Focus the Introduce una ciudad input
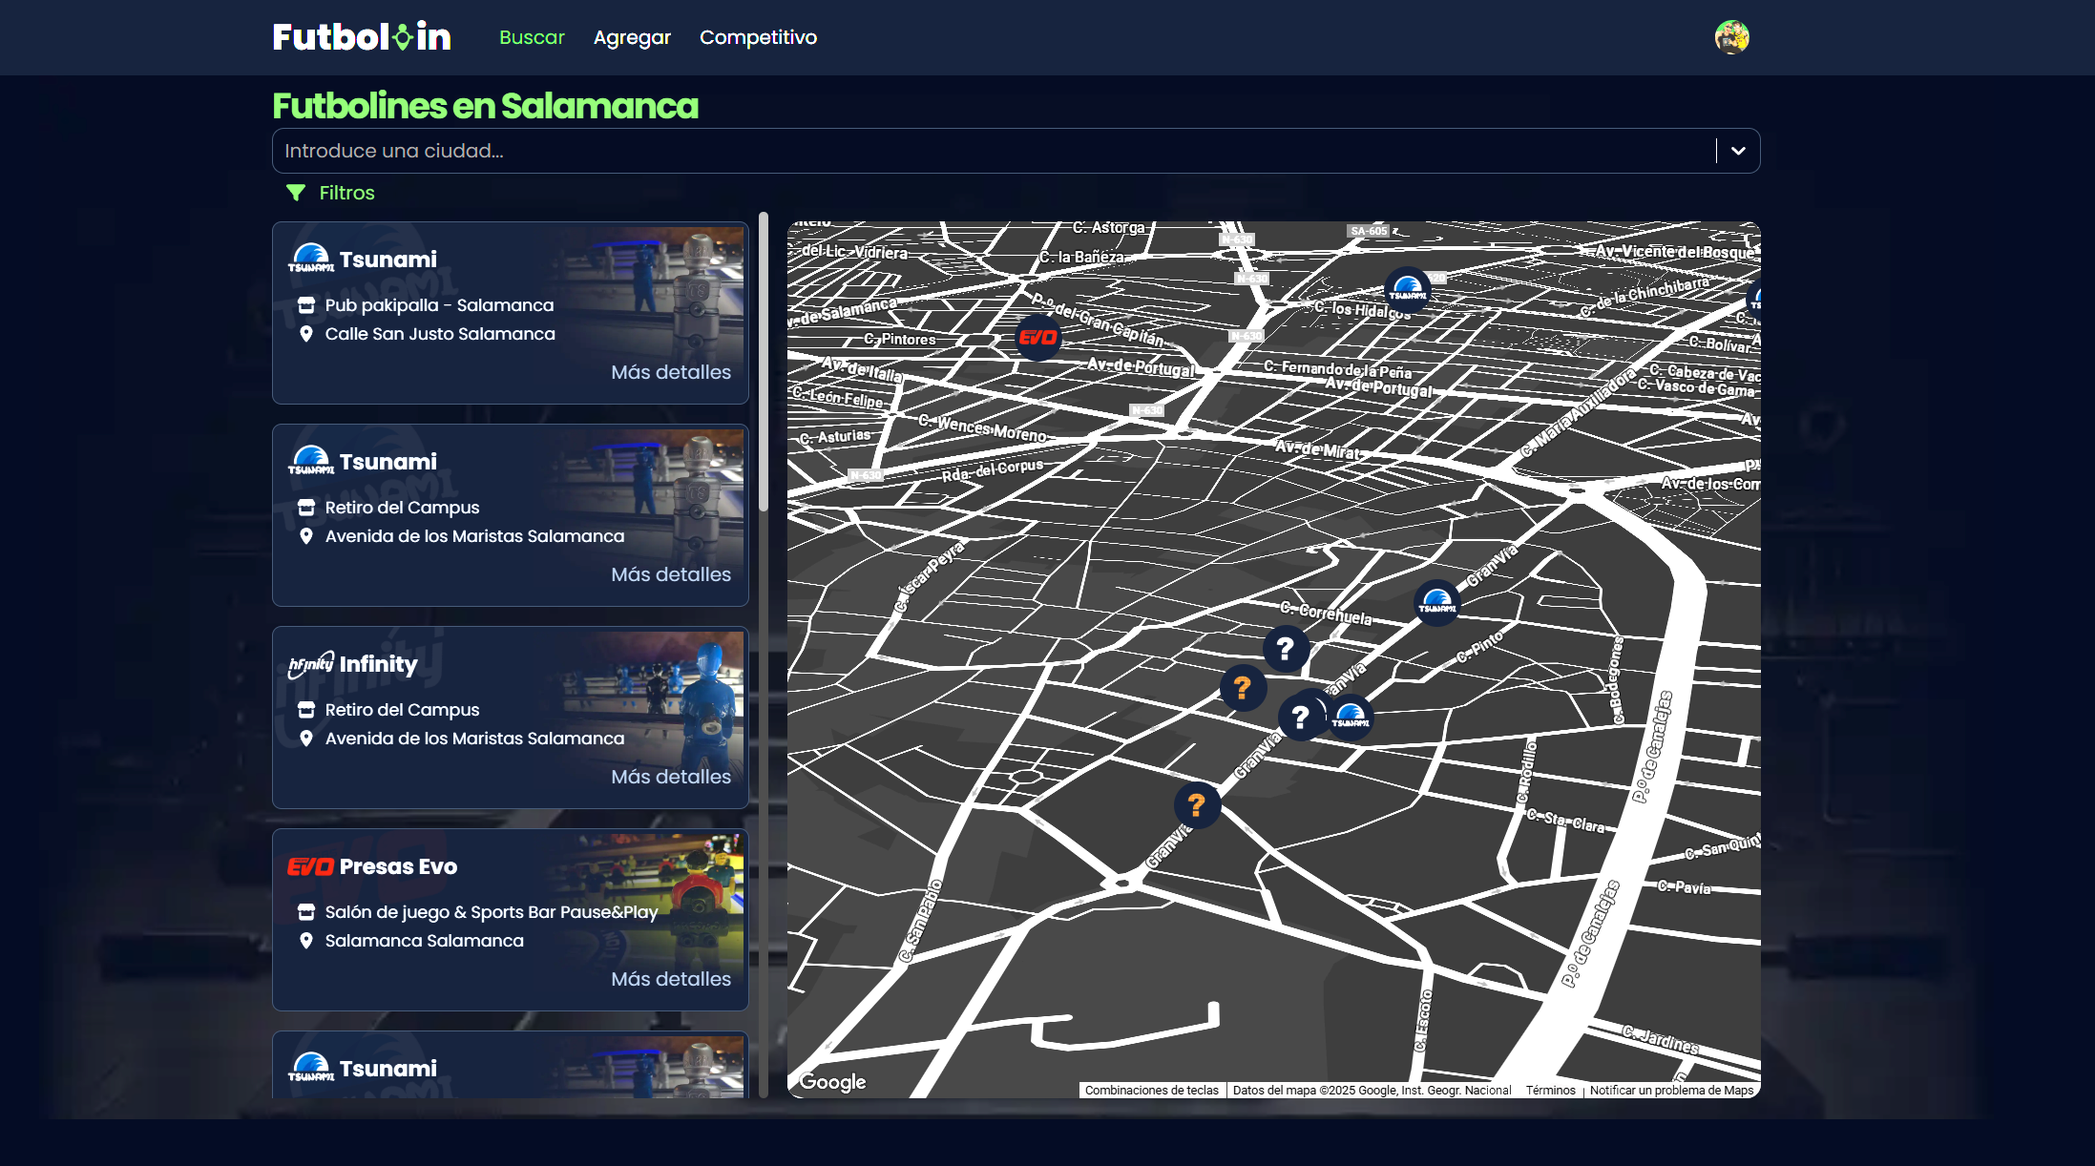Viewport: 2095px width, 1166px height. 994,151
